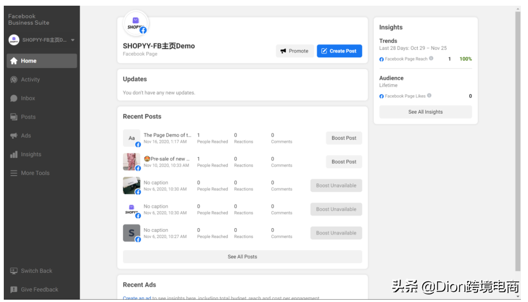Open the Home menu item
This screenshot has height=302, width=528.
42,61
